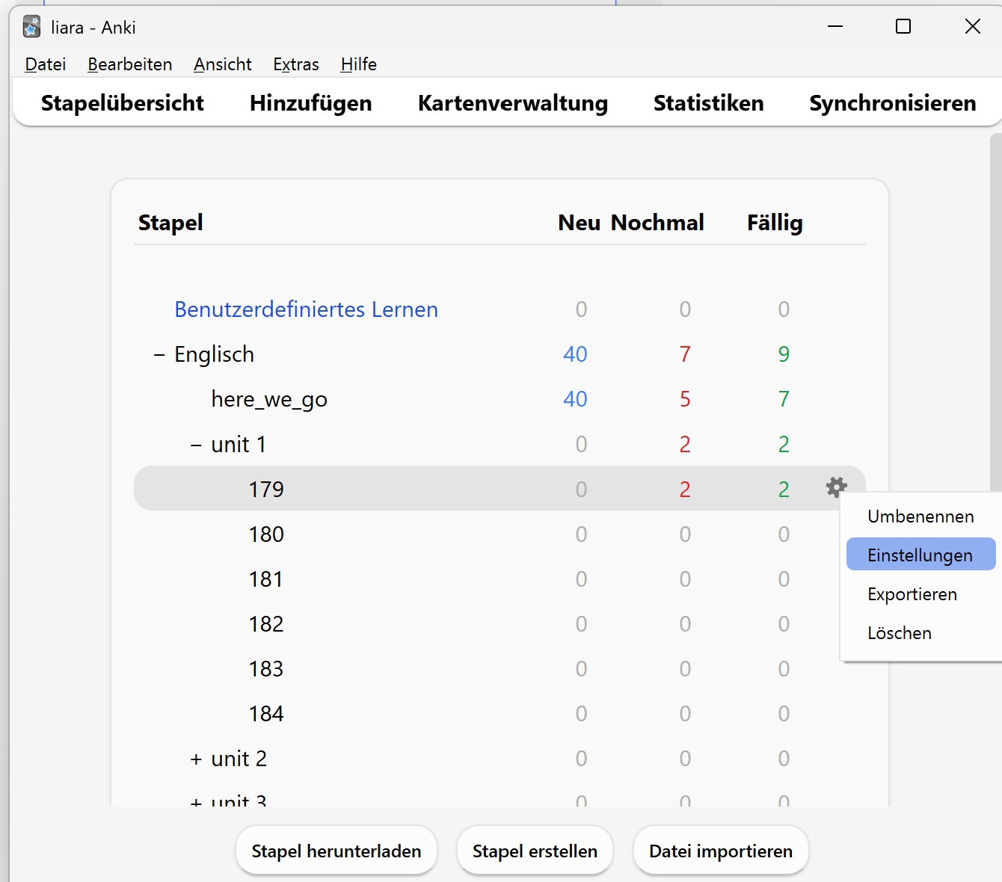
Task: Choose Umbenennen from the context menu
Action: [921, 516]
